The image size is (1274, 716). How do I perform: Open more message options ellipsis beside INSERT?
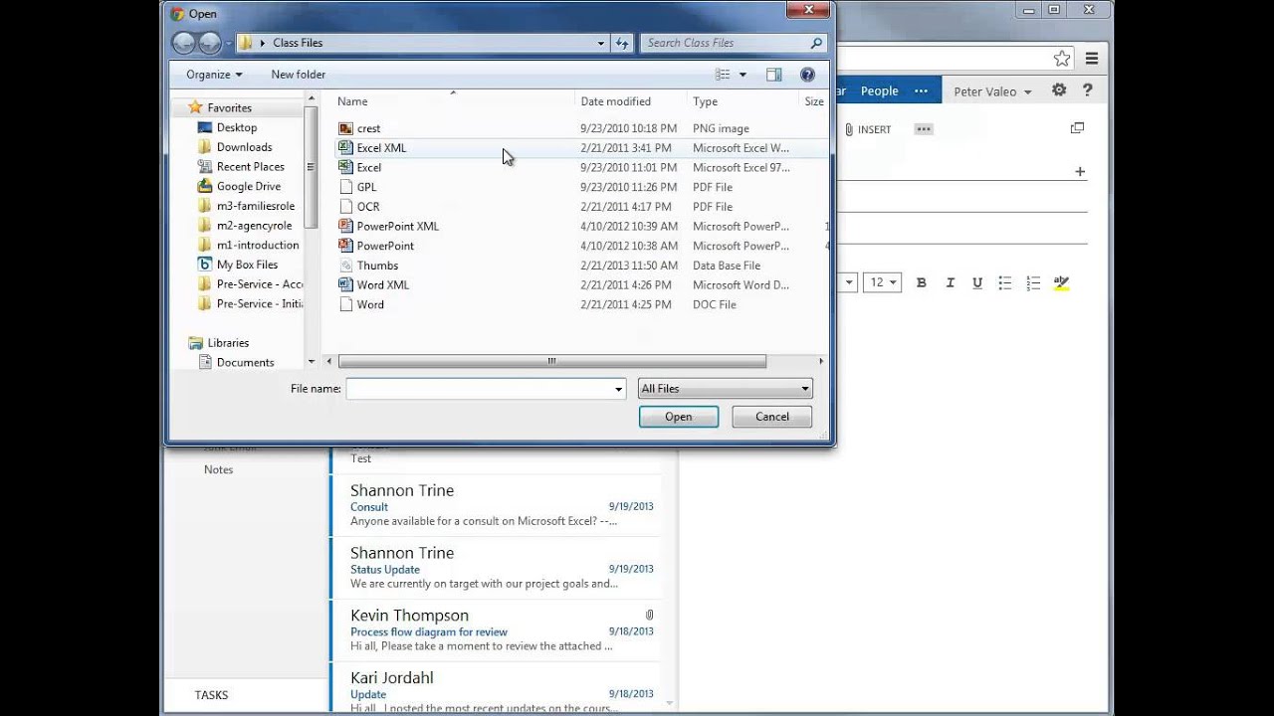click(x=924, y=129)
